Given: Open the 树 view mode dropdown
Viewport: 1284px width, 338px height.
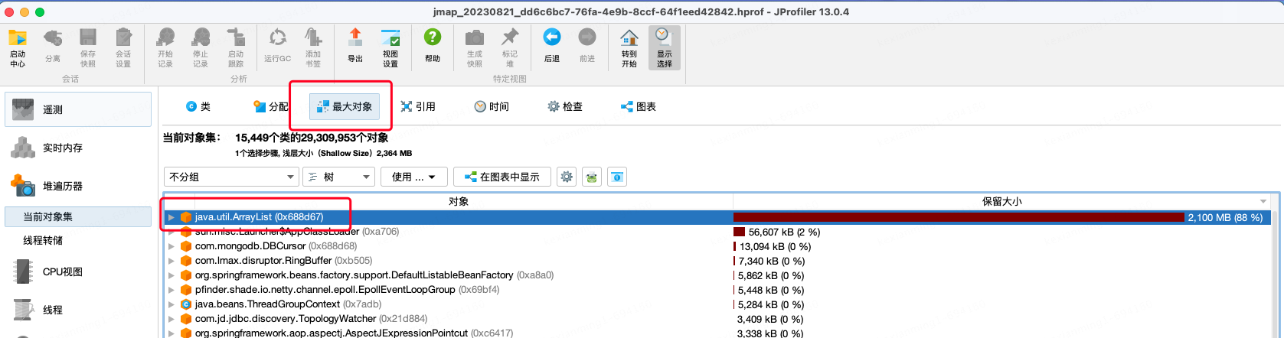Looking at the screenshot, I should point(338,177).
